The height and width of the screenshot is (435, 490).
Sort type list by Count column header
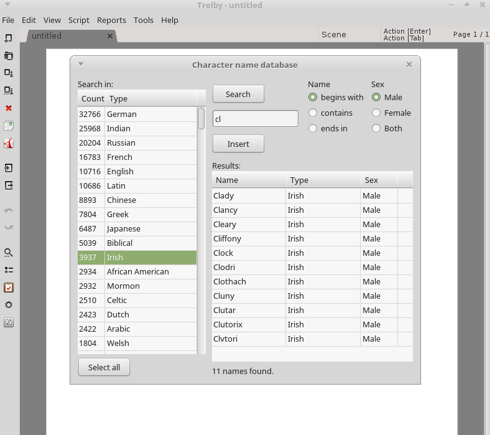tap(92, 98)
